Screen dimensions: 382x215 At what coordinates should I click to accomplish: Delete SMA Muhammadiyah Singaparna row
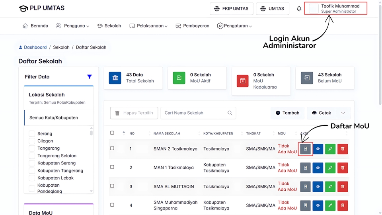pyautogui.click(x=343, y=205)
